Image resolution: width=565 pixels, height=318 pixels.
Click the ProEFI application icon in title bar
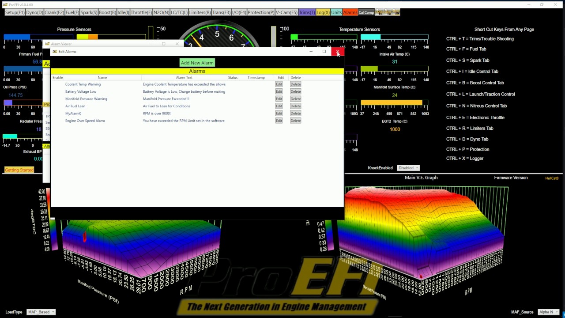pos(5,4)
